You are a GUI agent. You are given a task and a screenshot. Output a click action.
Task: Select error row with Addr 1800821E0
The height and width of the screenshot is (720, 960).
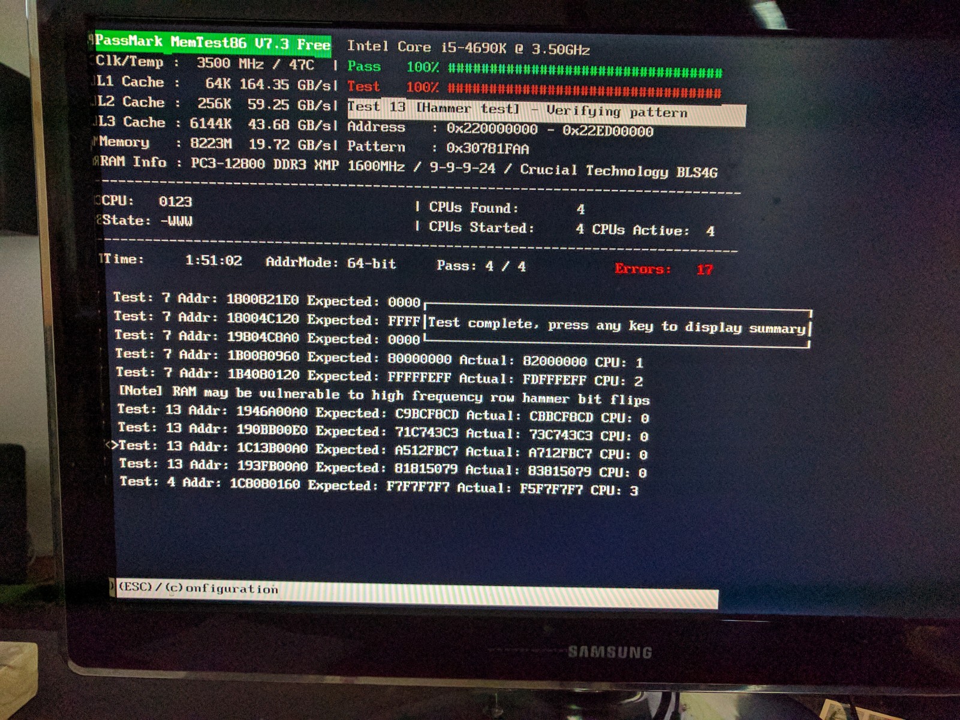tap(267, 300)
